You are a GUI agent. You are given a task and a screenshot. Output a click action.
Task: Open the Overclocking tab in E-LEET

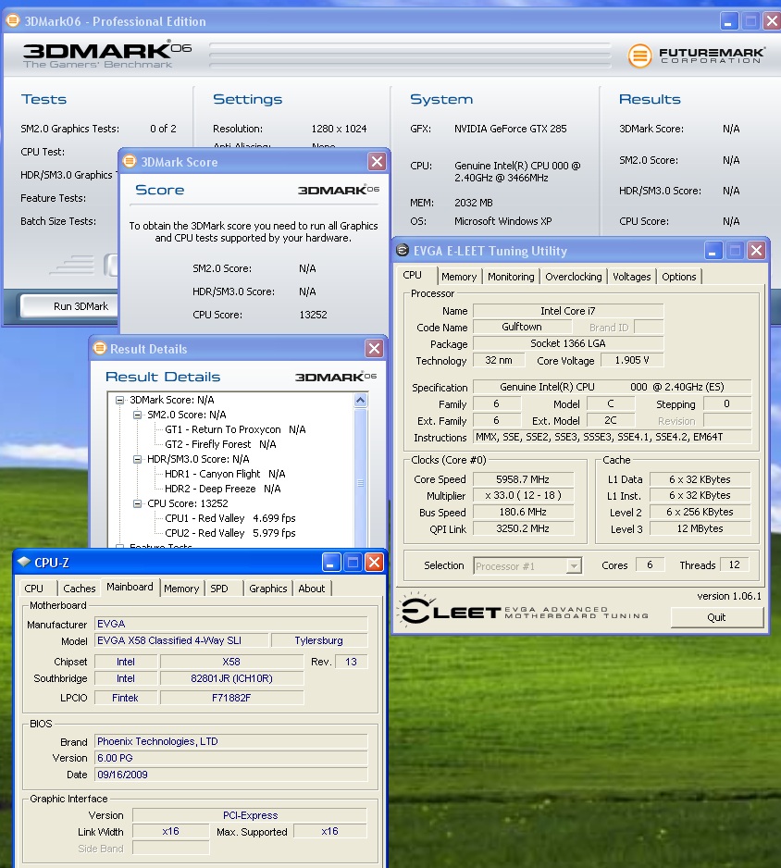coord(574,277)
